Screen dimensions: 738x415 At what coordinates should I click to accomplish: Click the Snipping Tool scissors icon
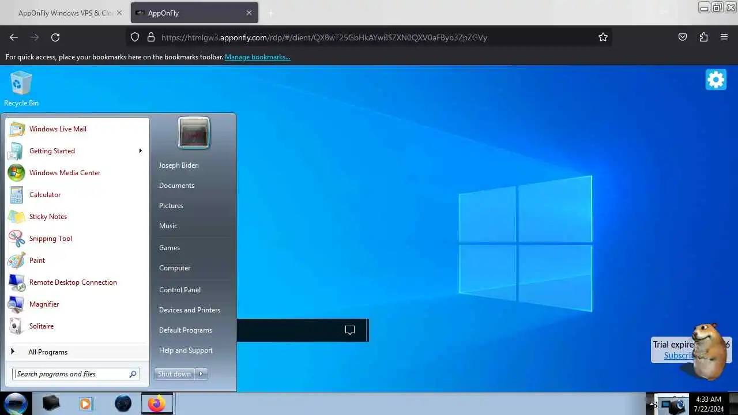coord(16,239)
